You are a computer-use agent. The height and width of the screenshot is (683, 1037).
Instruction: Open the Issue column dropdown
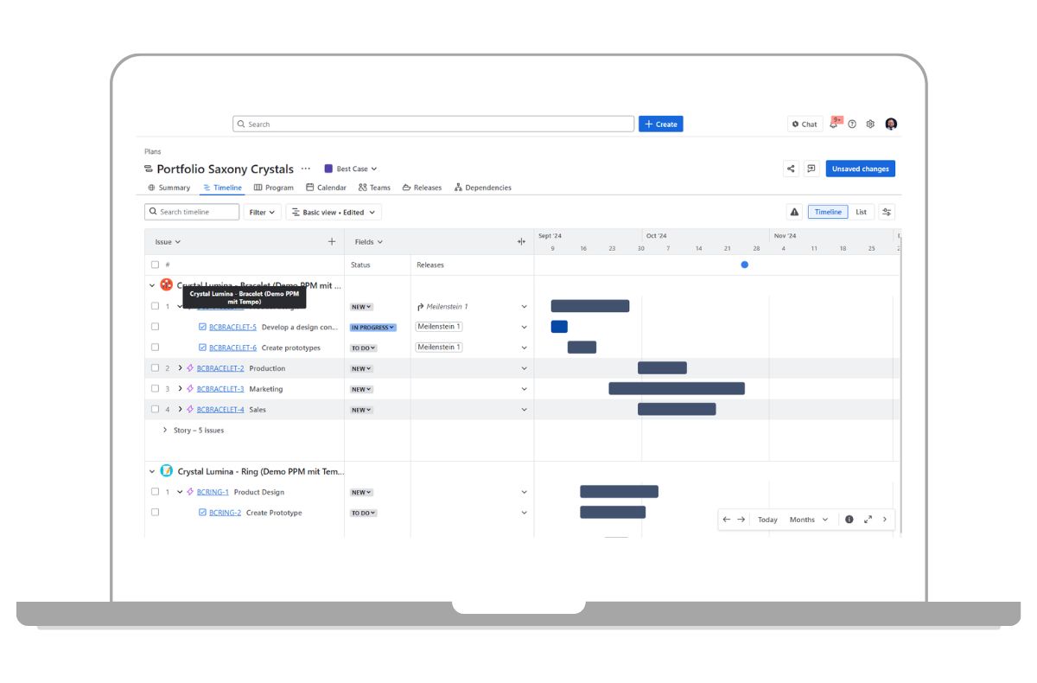click(x=168, y=242)
